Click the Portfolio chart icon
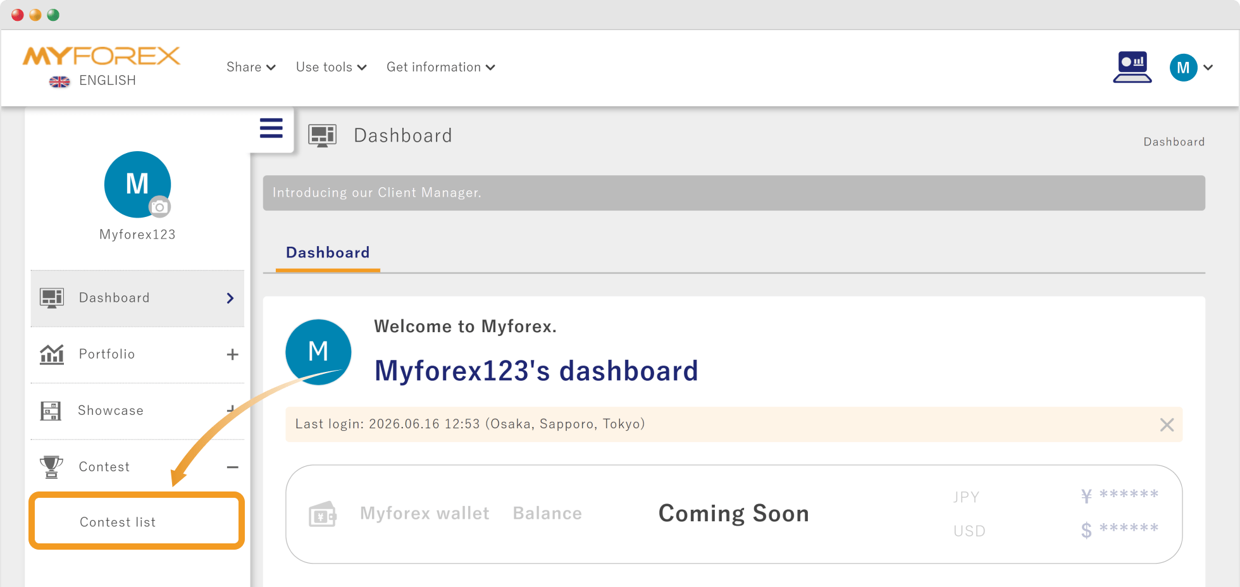The height and width of the screenshot is (587, 1240). click(x=52, y=354)
